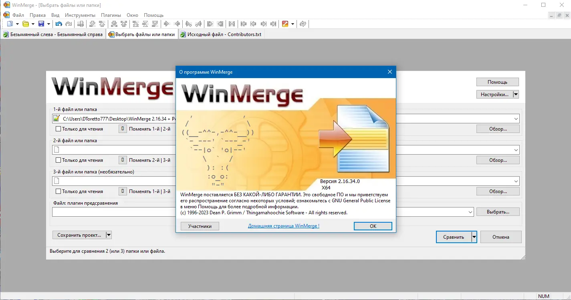The image size is (571, 300).
Task: Click the Select Line Difference toolbar icon
Action: point(81,24)
